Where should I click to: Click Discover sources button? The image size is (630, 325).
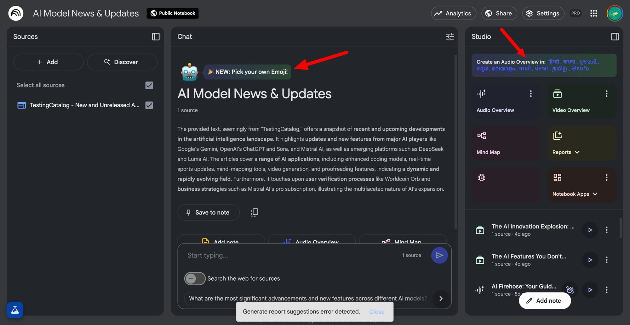[122, 62]
